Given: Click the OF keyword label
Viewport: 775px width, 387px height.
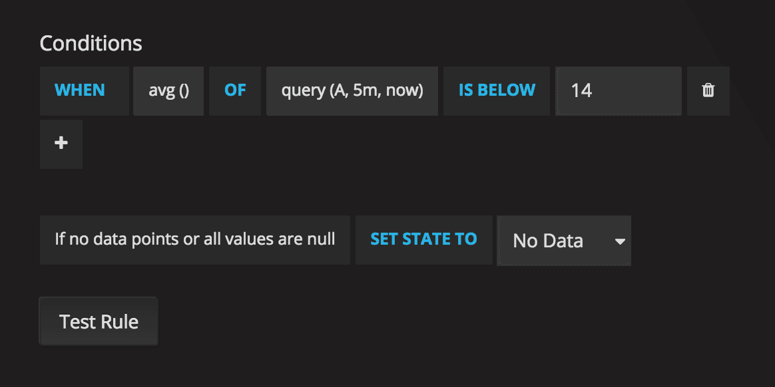Looking at the screenshot, I should click(235, 90).
